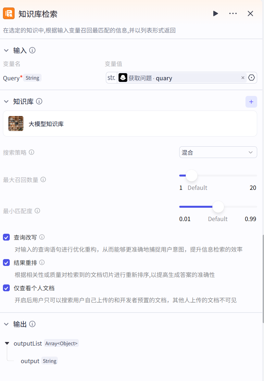Click the hexagon variable selector icon

pyautogui.click(x=252, y=78)
